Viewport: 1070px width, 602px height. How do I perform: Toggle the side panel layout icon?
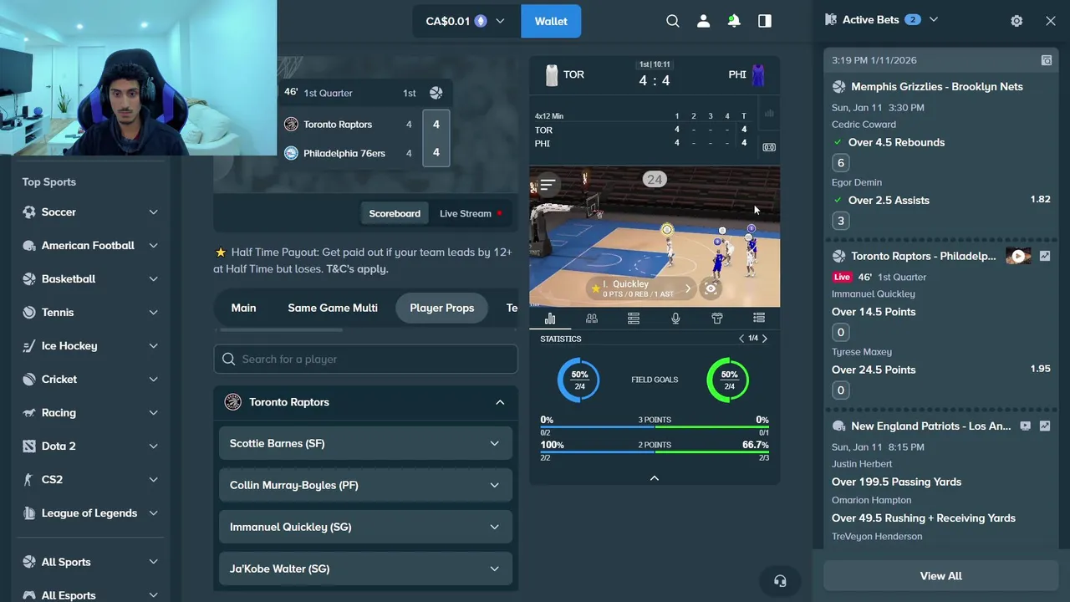[x=765, y=21]
